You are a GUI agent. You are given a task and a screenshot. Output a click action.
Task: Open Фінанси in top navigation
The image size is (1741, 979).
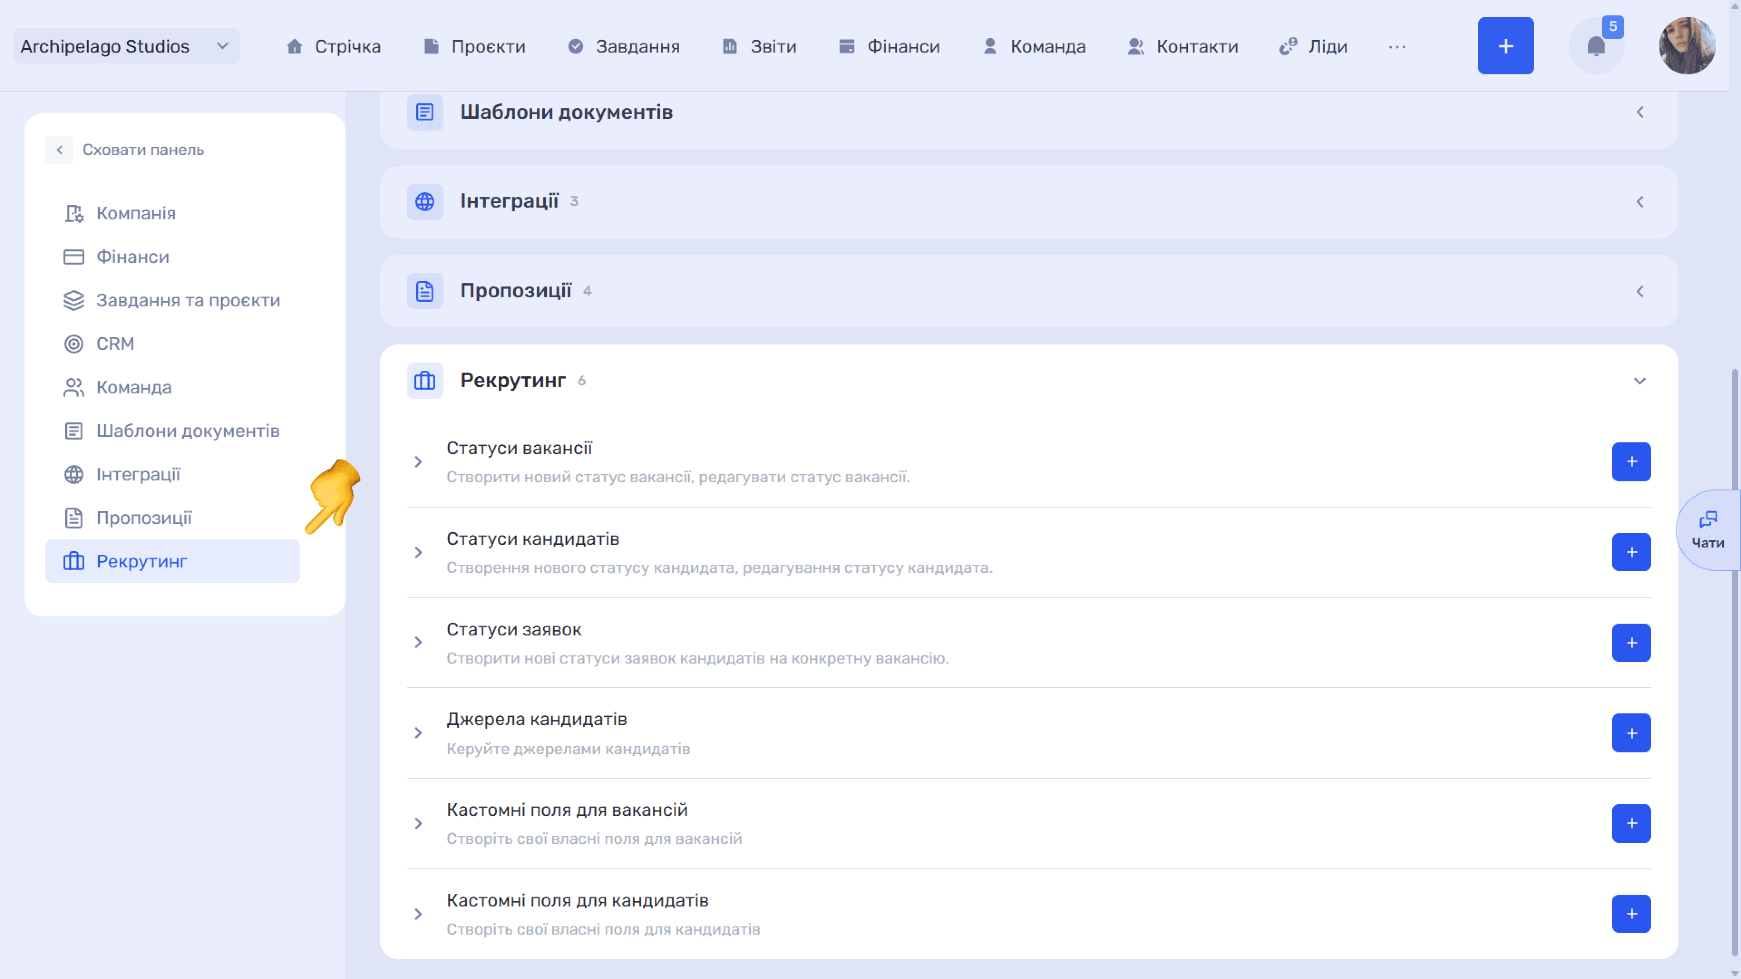pyautogui.click(x=889, y=46)
